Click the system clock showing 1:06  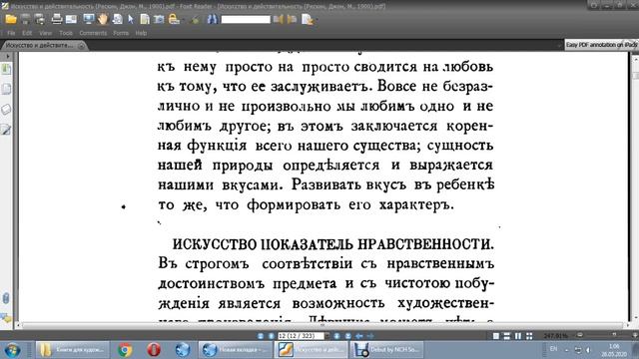[x=615, y=346]
